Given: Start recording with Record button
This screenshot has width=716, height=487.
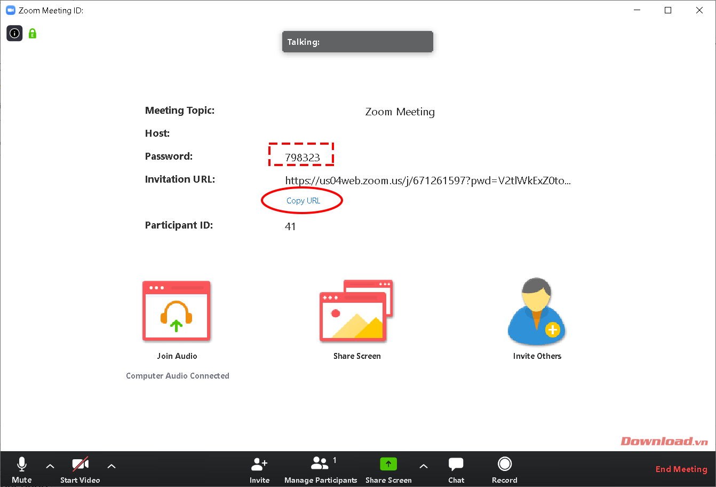Looking at the screenshot, I should point(505,470).
